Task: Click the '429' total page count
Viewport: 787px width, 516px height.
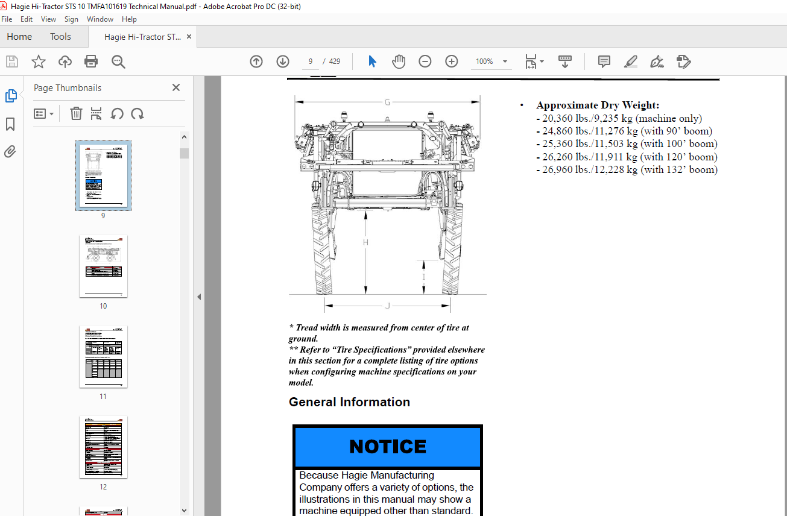Action: coord(334,61)
